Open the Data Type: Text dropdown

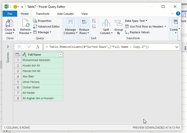point(136,21)
